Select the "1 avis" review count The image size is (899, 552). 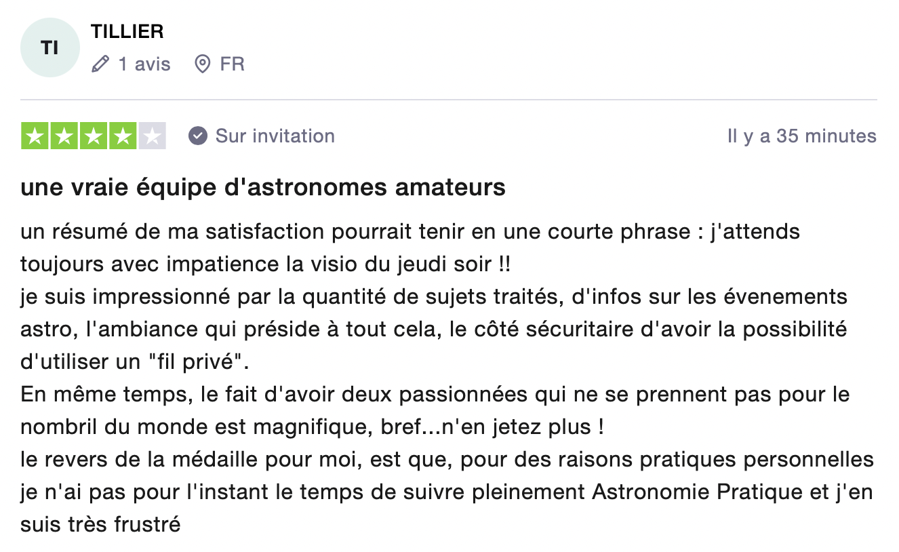[144, 64]
